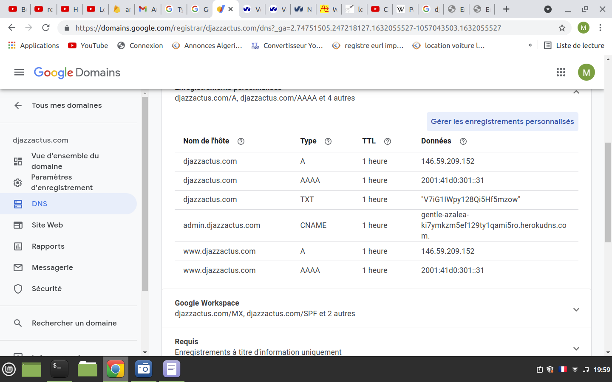Screen dimensions: 612x382
Task: Click the help icon next to TTL
Action: (388, 141)
